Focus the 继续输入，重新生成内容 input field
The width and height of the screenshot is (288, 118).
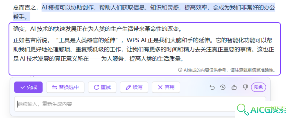(140, 104)
